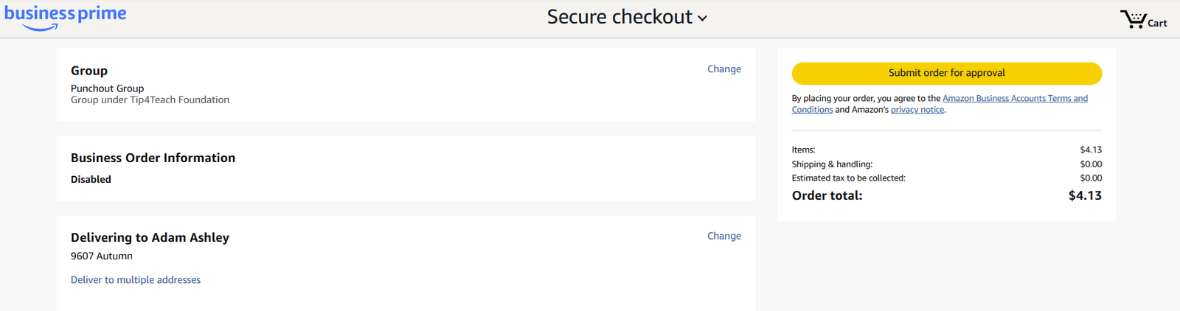Click the Group section heading
1180x311 pixels.
(89, 71)
